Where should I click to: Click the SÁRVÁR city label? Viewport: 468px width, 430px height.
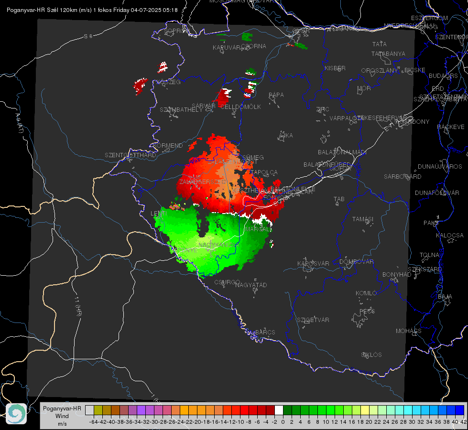pyautogui.click(x=204, y=106)
